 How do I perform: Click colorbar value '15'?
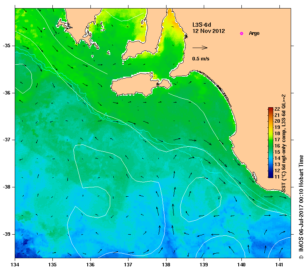pos(277,152)
